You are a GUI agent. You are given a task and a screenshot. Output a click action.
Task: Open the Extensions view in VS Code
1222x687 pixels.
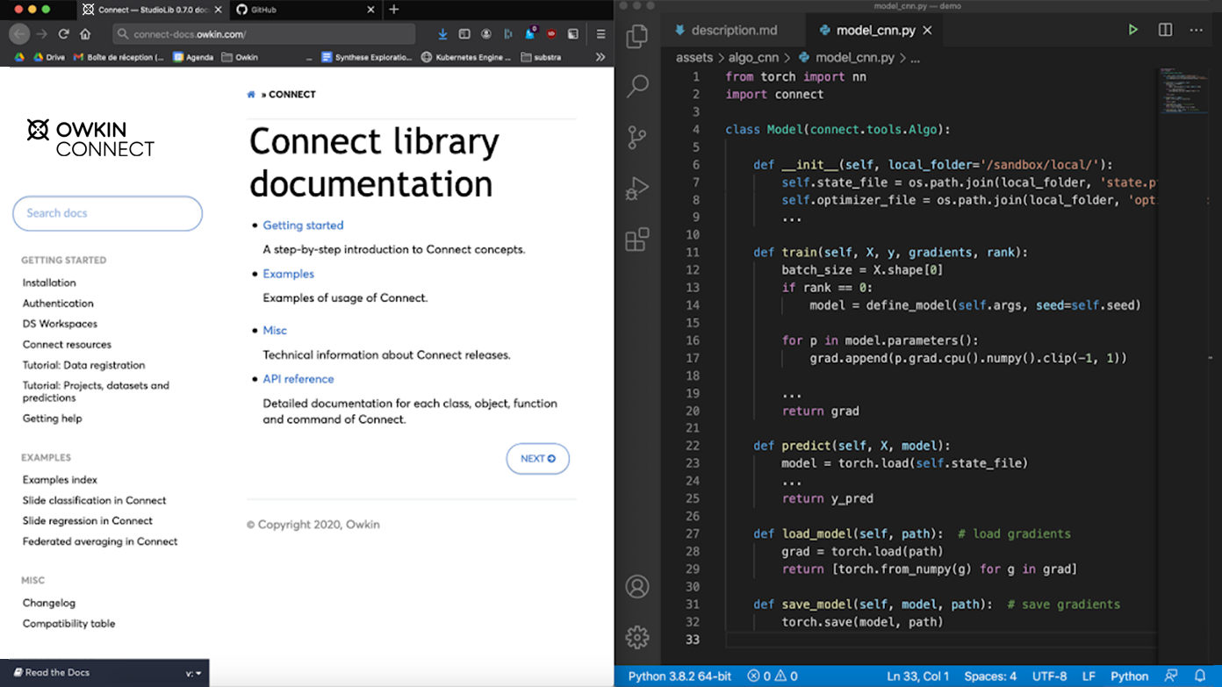pos(637,239)
